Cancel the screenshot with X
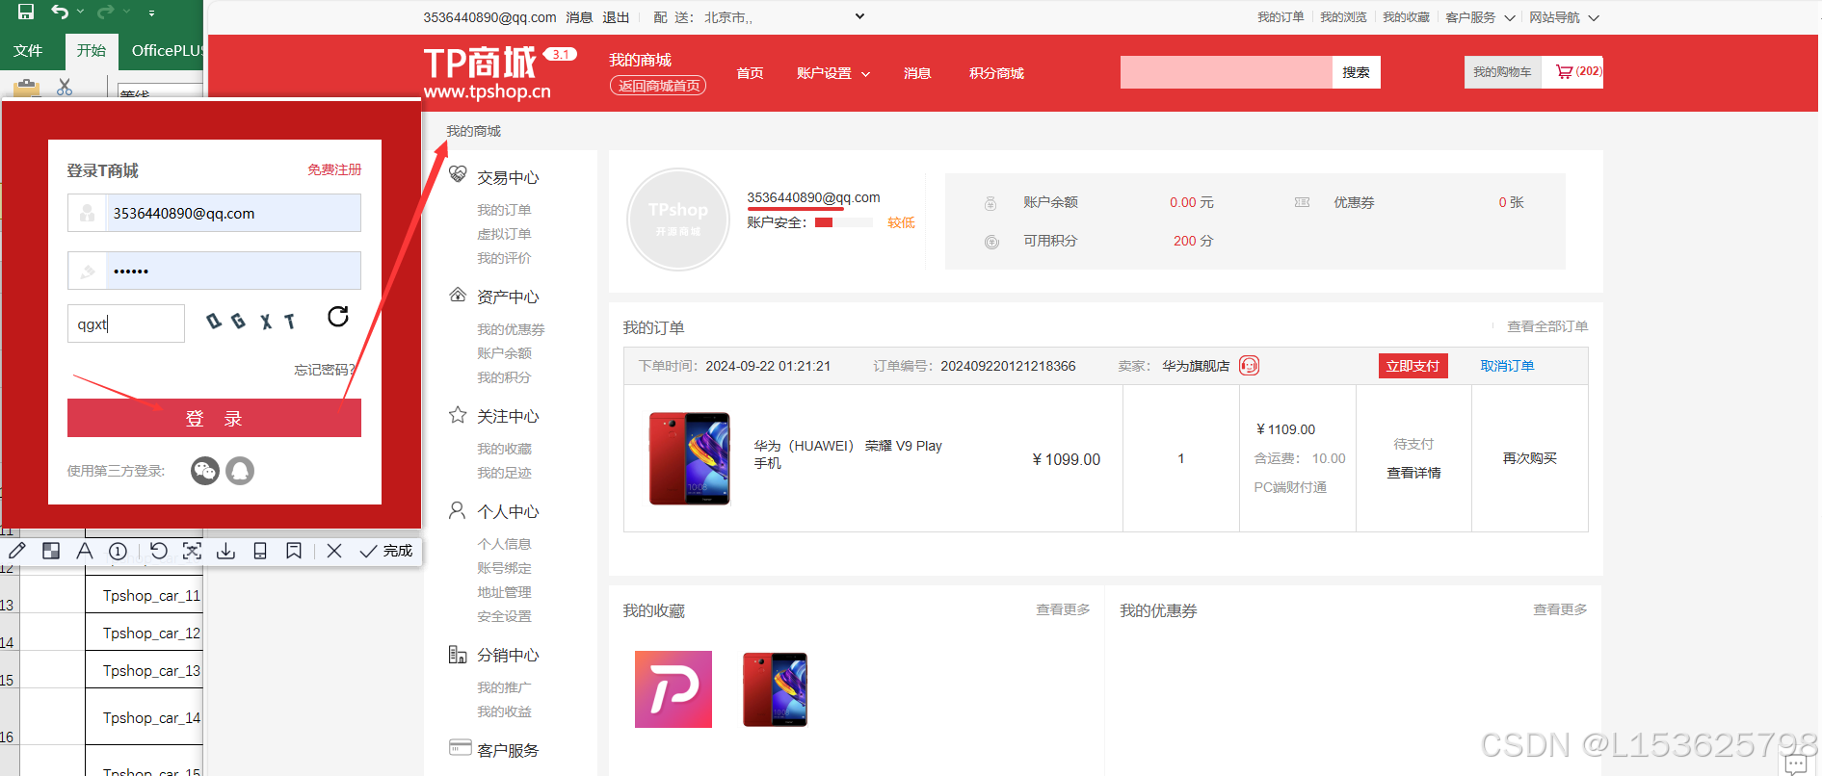This screenshot has width=1822, height=776. coord(334,551)
